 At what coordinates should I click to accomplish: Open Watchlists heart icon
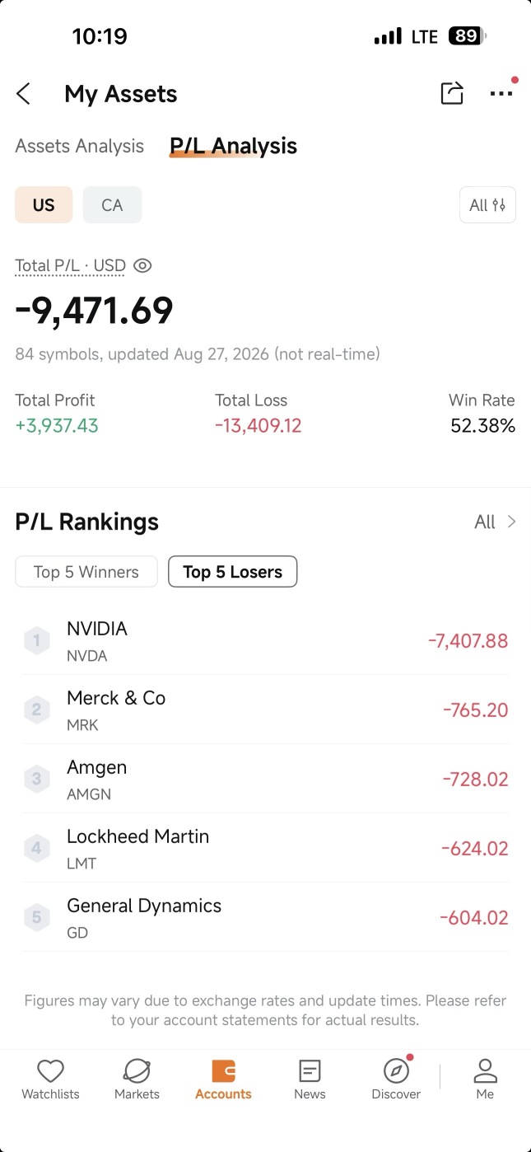[x=50, y=1071]
